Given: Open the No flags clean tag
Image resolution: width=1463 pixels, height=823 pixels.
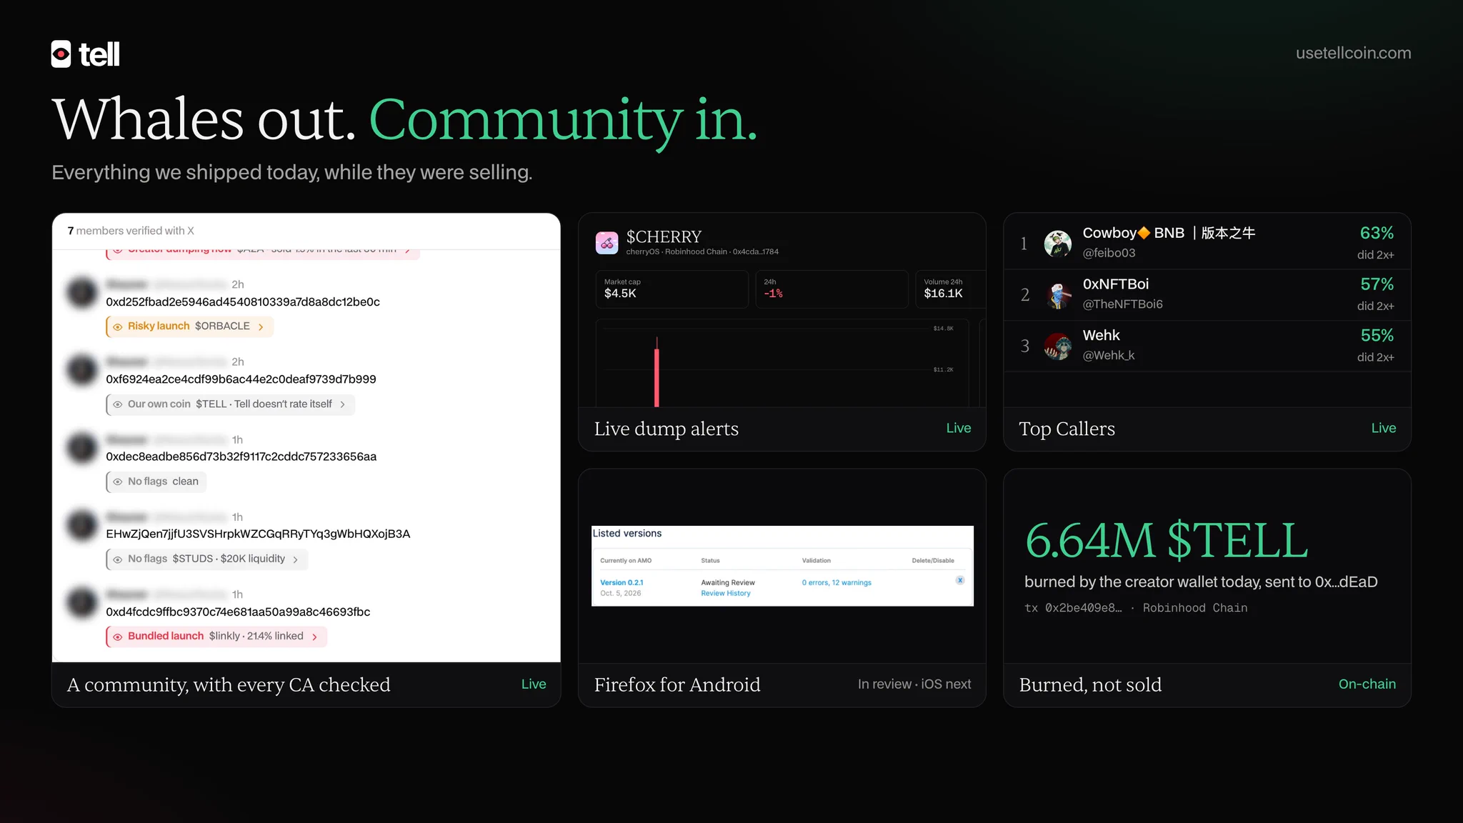Looking at the screenshot, I should point(156,482).
